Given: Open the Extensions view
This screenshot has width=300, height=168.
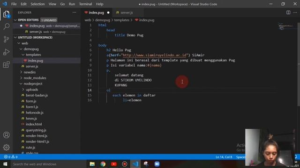Looking at the screenshot, I should [x=6, y=64].
